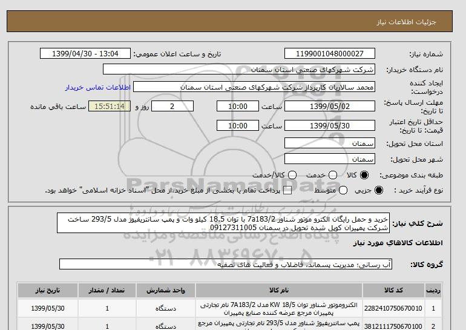Click the general need description text box
Viewport: 466px width, 330px height.
click(223, 223)
